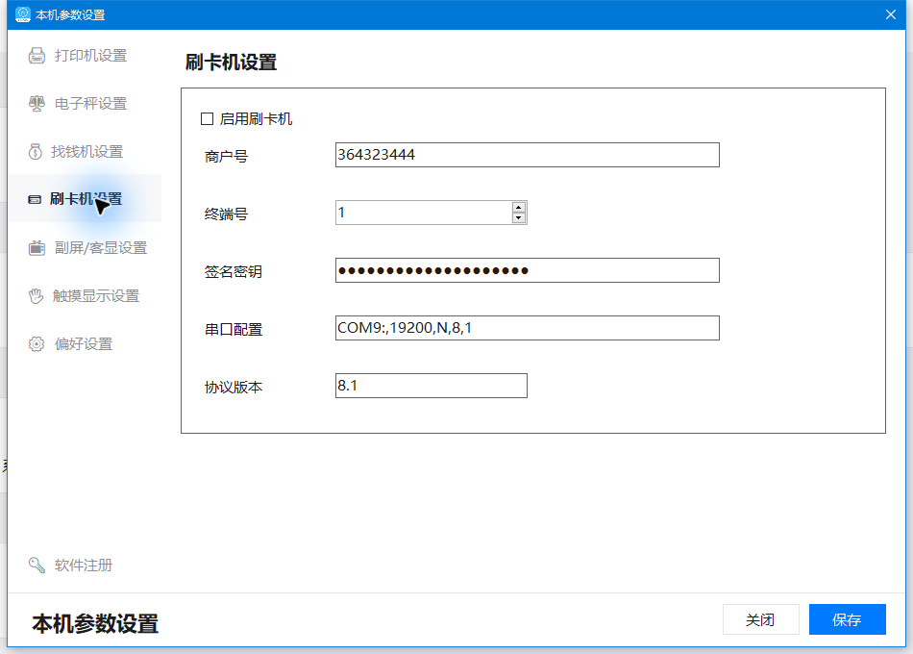Click the 商户号 input field
This screenshot has height=654, width=913.
coord(527,155)
